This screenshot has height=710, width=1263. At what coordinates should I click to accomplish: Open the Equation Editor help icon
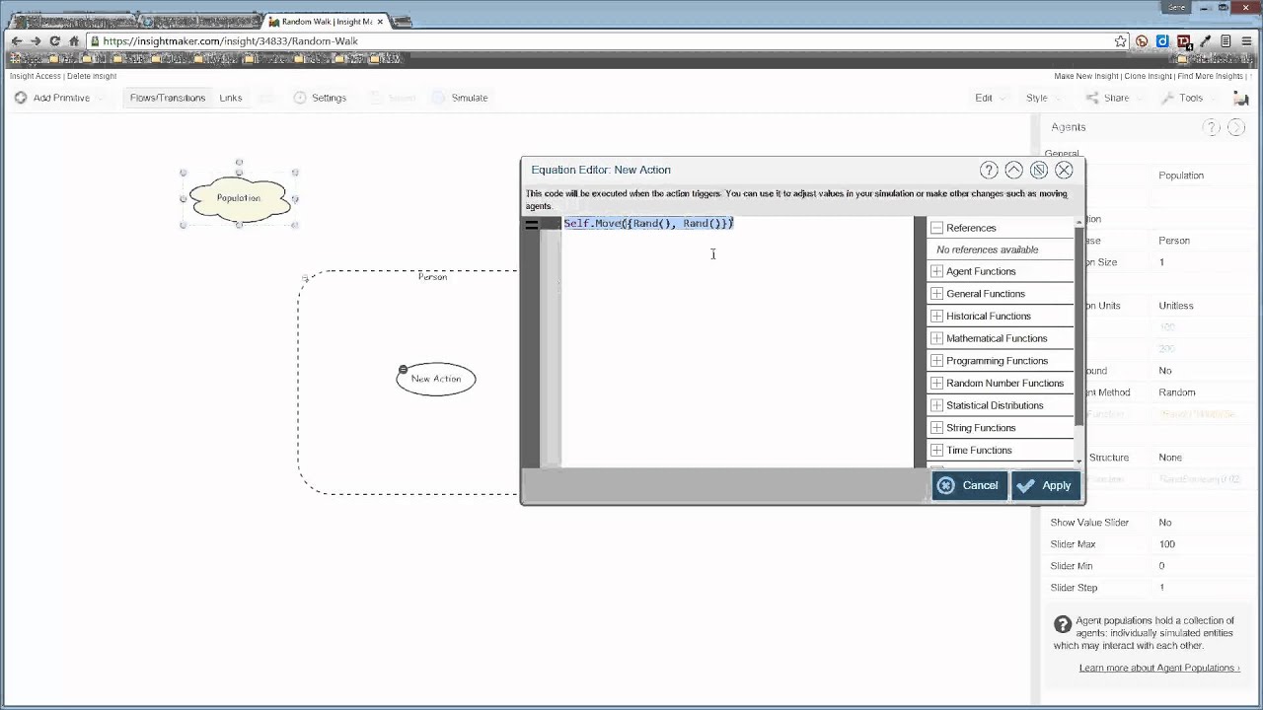coord(989,170)
